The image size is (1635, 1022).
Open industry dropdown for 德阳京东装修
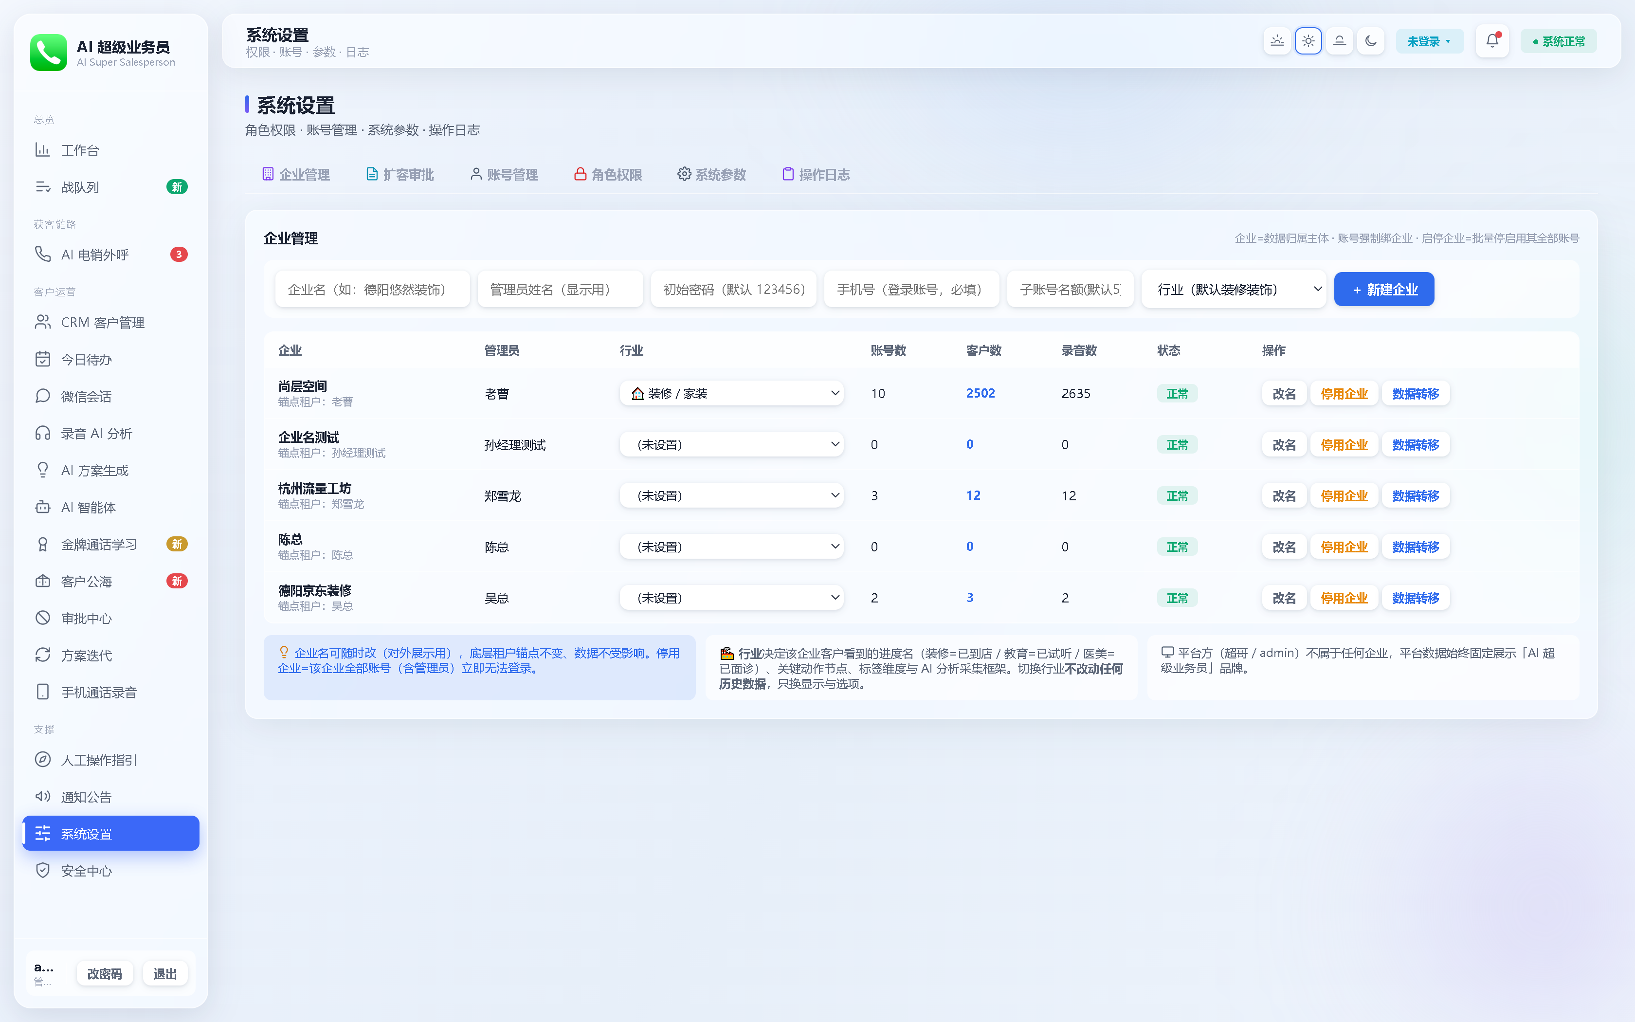click(732, 598)
